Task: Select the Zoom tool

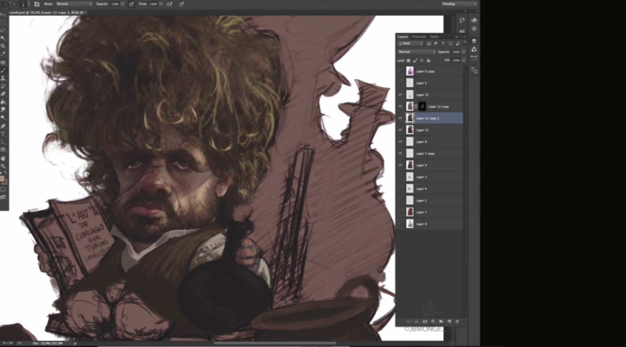Action: click(3, 166)
